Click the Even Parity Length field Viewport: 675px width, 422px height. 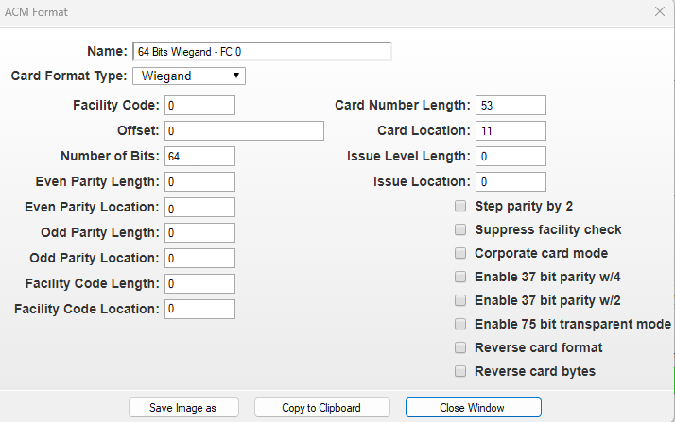click(x=199, y=182)
